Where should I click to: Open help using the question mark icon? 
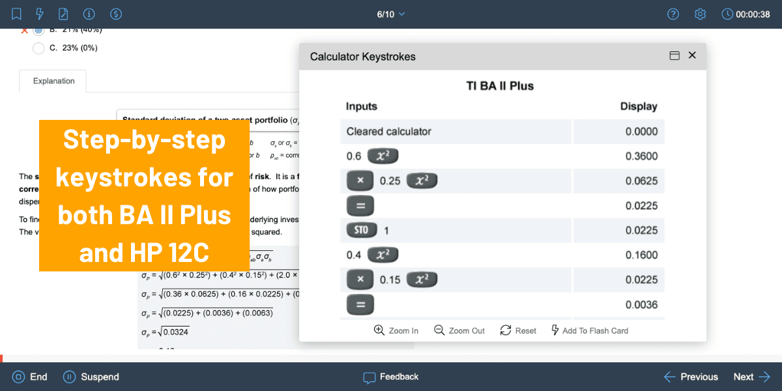673,14
